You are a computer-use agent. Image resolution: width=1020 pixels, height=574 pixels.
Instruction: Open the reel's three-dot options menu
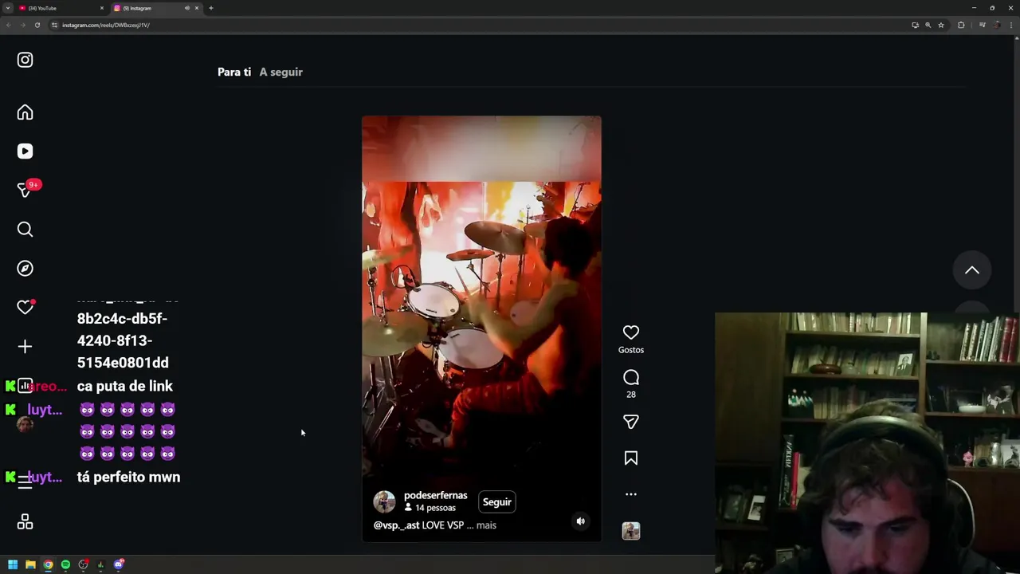pyautogui.click(x=631, y=494)
